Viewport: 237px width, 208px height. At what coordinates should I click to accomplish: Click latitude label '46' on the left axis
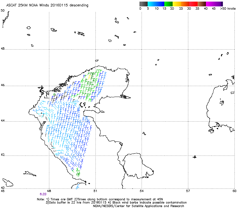3,85
